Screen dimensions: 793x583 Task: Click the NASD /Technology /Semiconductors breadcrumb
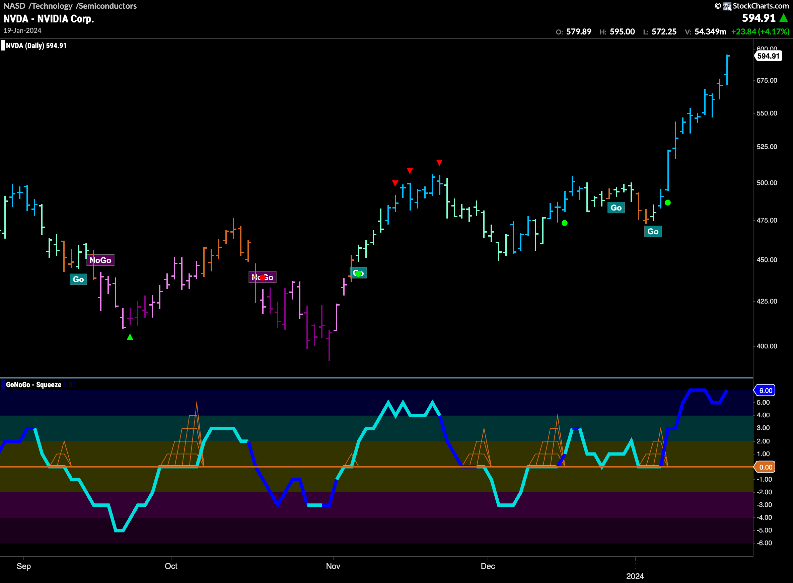(x=70, y=6)
